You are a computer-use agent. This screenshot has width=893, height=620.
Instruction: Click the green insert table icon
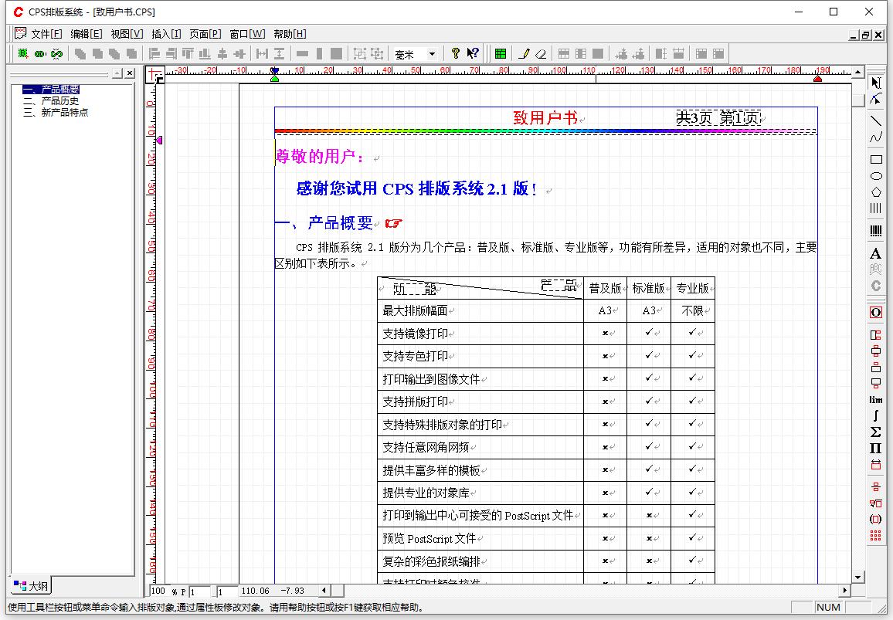(501, 54)
